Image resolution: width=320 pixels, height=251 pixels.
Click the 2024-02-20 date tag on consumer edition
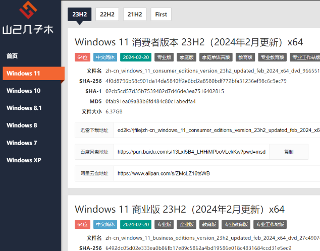coord(136,57)
